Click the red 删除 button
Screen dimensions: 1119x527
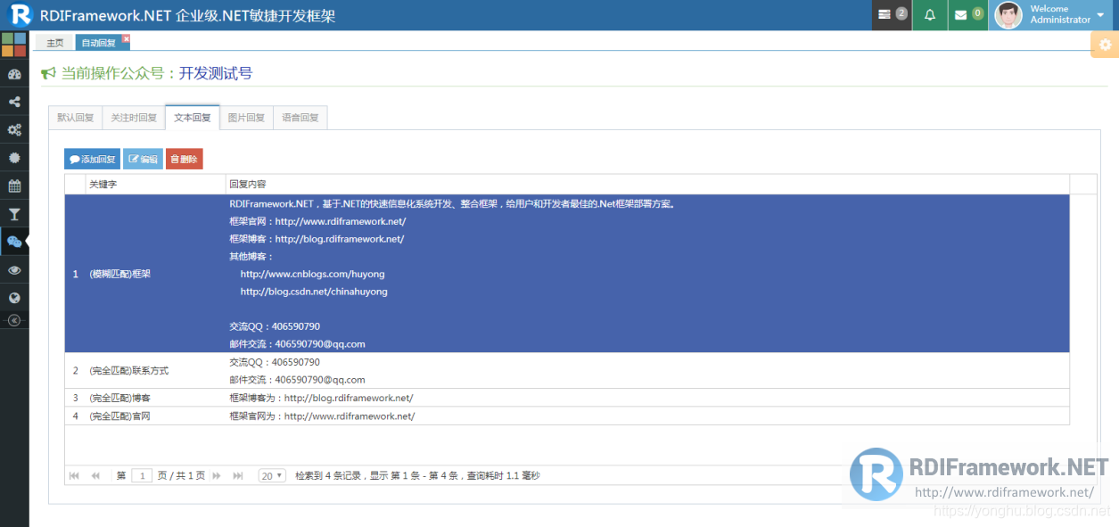(x=184, y=158)
